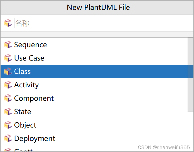Screen dimensions: 194x152
Task: Click the icon next to Object
Action: pos(8,125)
